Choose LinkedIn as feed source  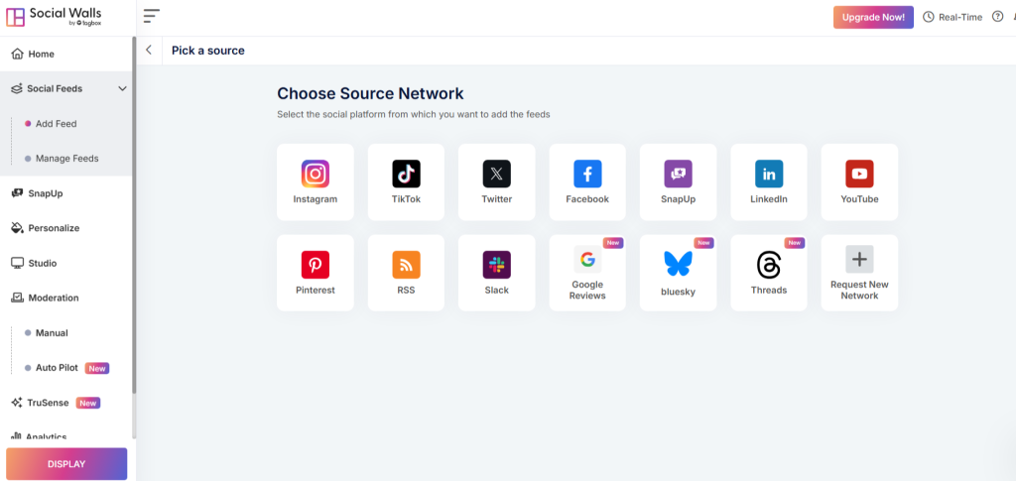pos(769,181)
